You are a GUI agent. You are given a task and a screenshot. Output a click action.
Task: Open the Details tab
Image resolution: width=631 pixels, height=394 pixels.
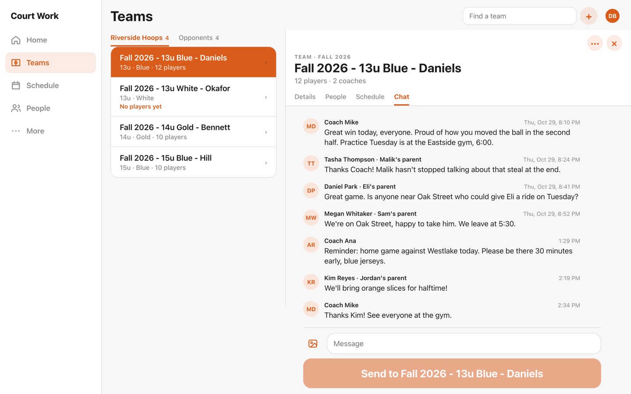tap(305, 97)
